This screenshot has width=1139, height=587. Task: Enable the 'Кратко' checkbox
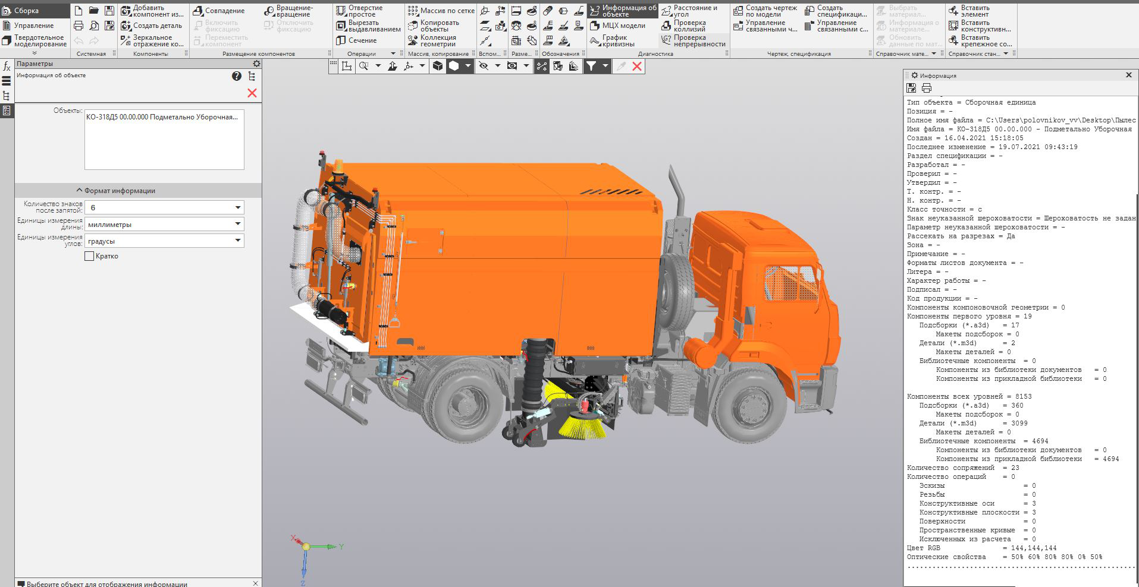(x=90, y=256)
